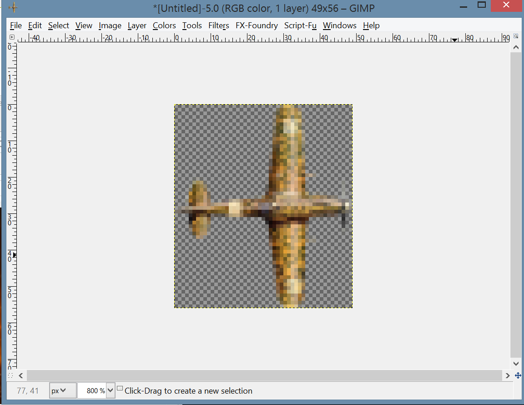Click the horizontal scrollbar track
524x405 pixels.
264,375
